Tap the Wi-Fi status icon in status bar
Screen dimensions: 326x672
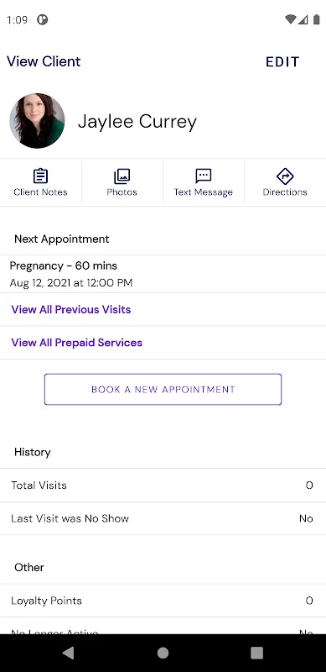coord(291,19)
